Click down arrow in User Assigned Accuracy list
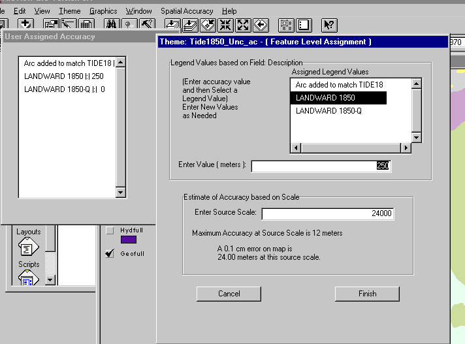Screen dimensions: 465x344 click(120, 192)
